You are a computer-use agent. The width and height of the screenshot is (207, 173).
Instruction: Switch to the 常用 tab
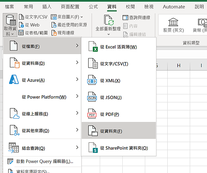pos(28,7)
